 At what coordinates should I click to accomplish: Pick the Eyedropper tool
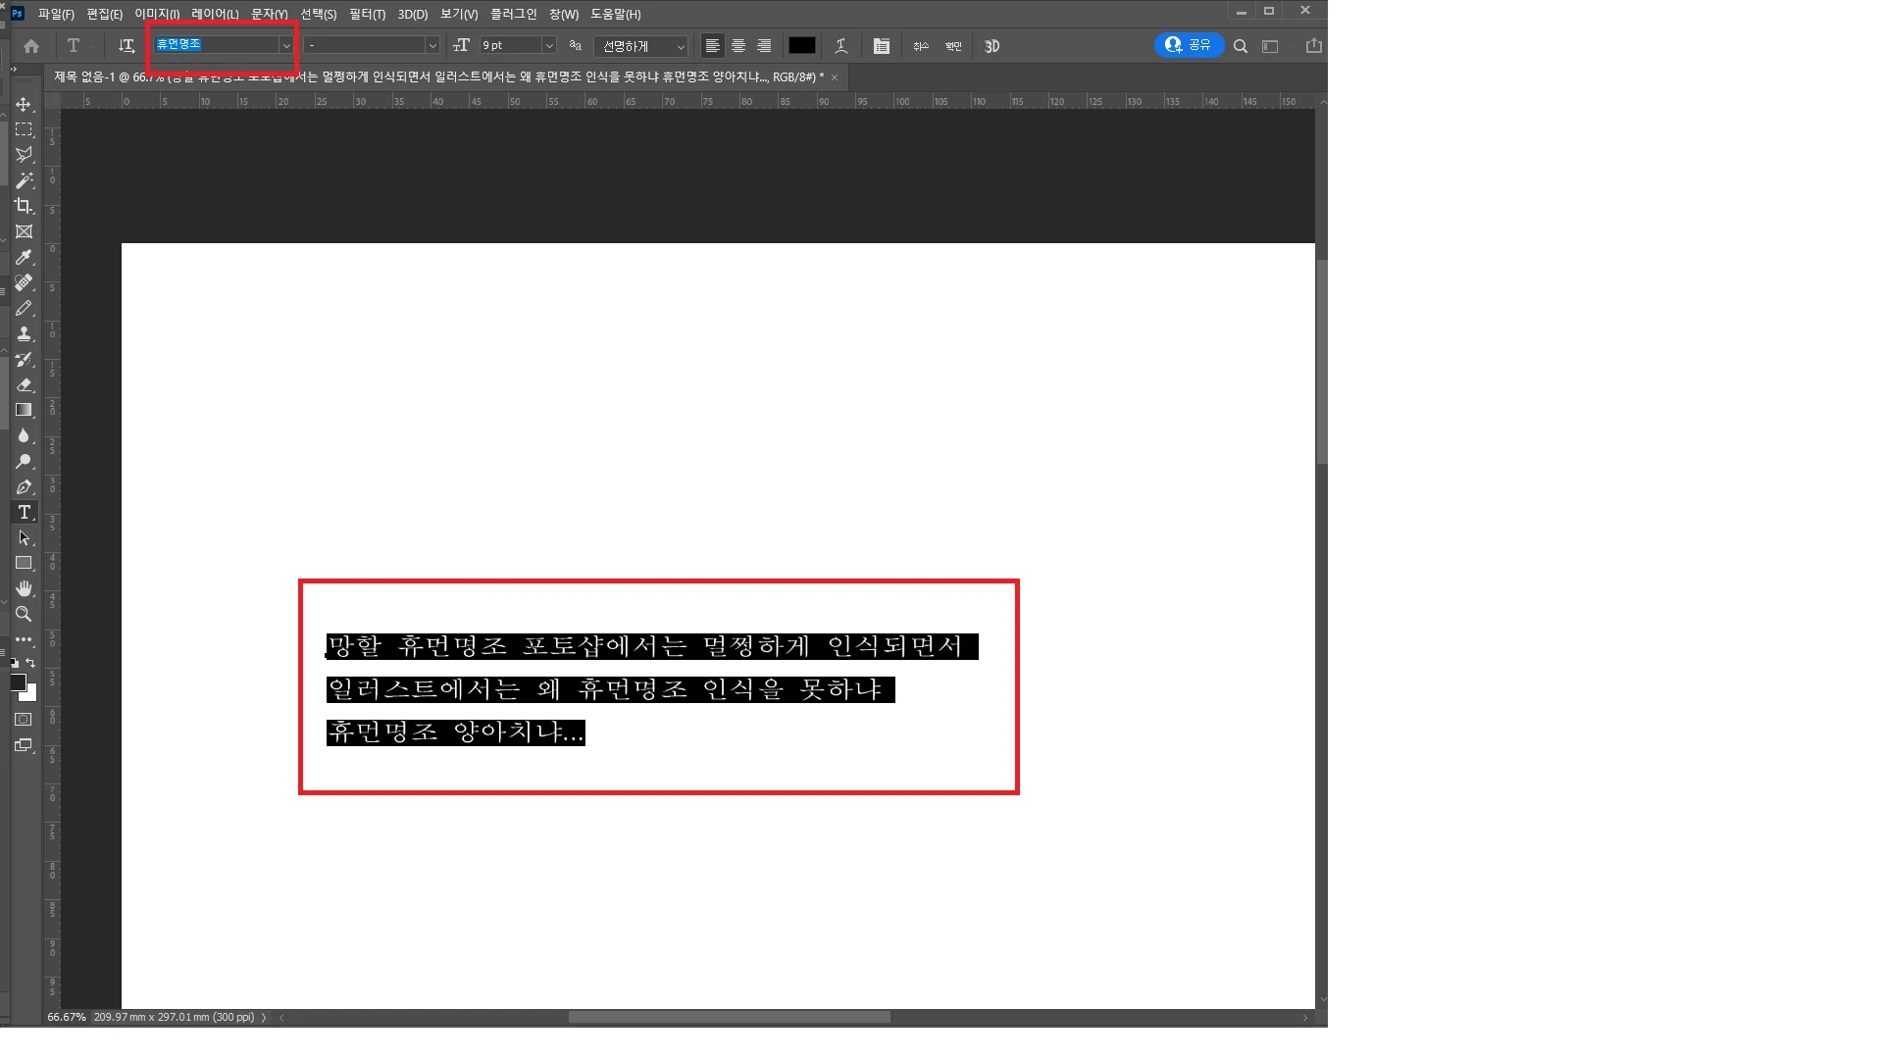tap(24, 257)
